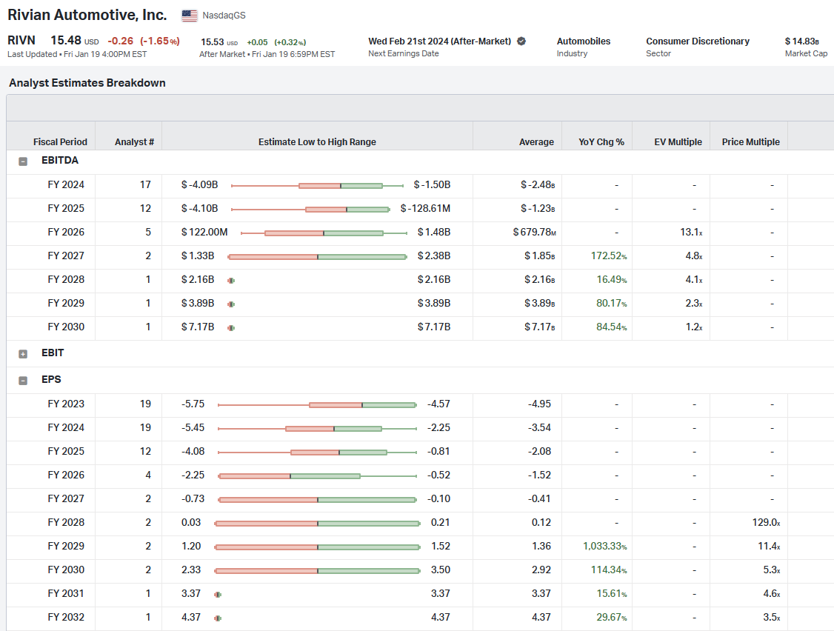834x631 pixels.
Task: Click the US flag icon beside NasdaqGS
Action: (190, 16)
